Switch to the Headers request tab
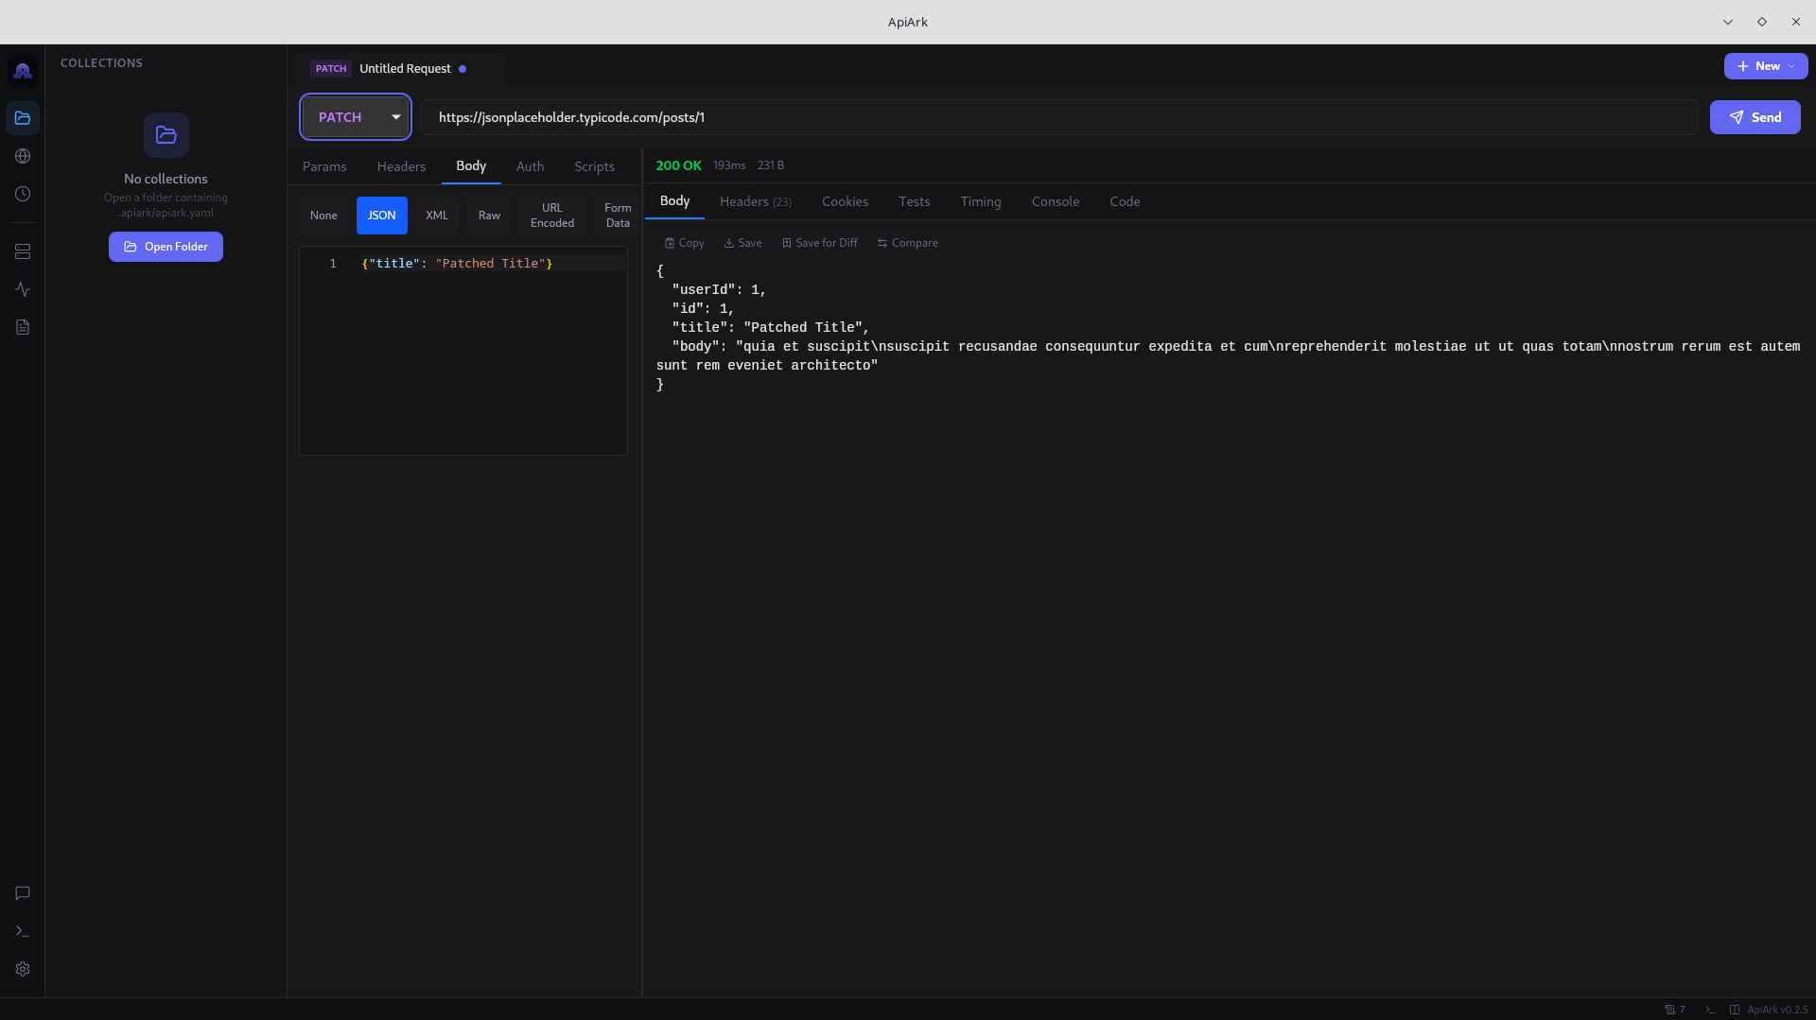The image size is (1816, 1020). 401,166
